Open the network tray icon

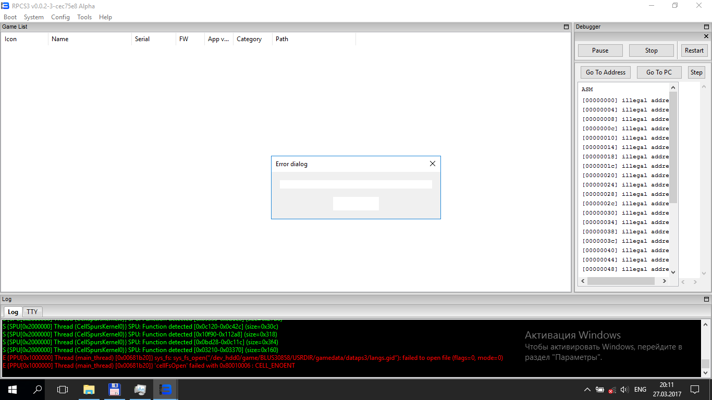(x=612, y=390)
